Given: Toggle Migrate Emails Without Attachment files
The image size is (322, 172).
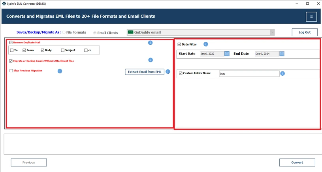Looking at the screenshot, I should point(11,61).
